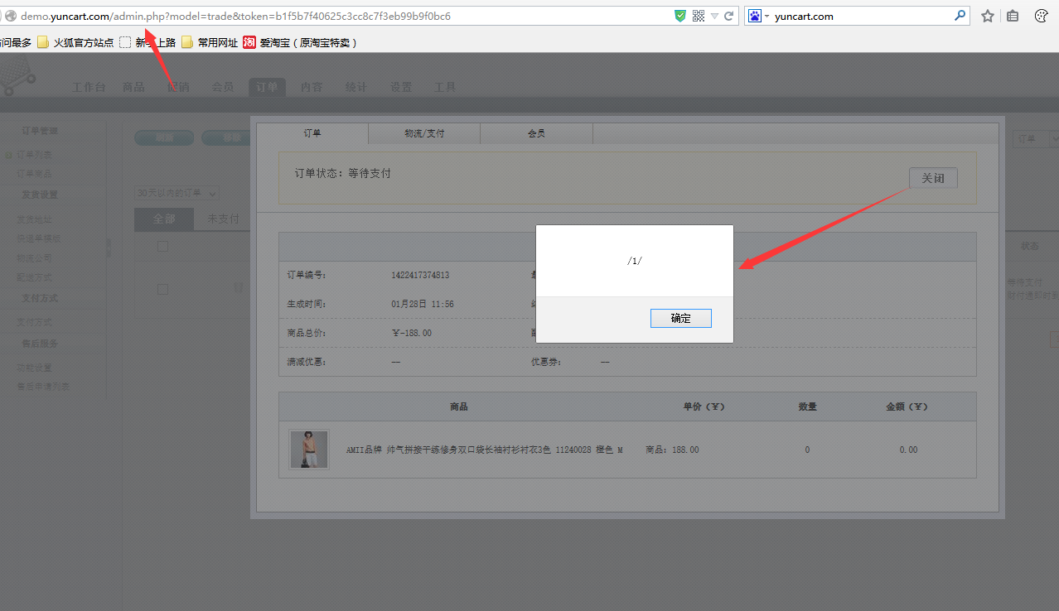The height and width of the screenshot is (611, 1059).
Task: Click the 内容 top menu item
Action: [x=312, y=87]
